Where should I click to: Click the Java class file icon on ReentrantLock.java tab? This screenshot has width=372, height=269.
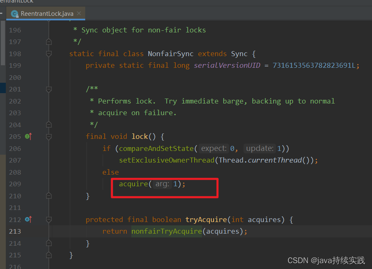15,14
